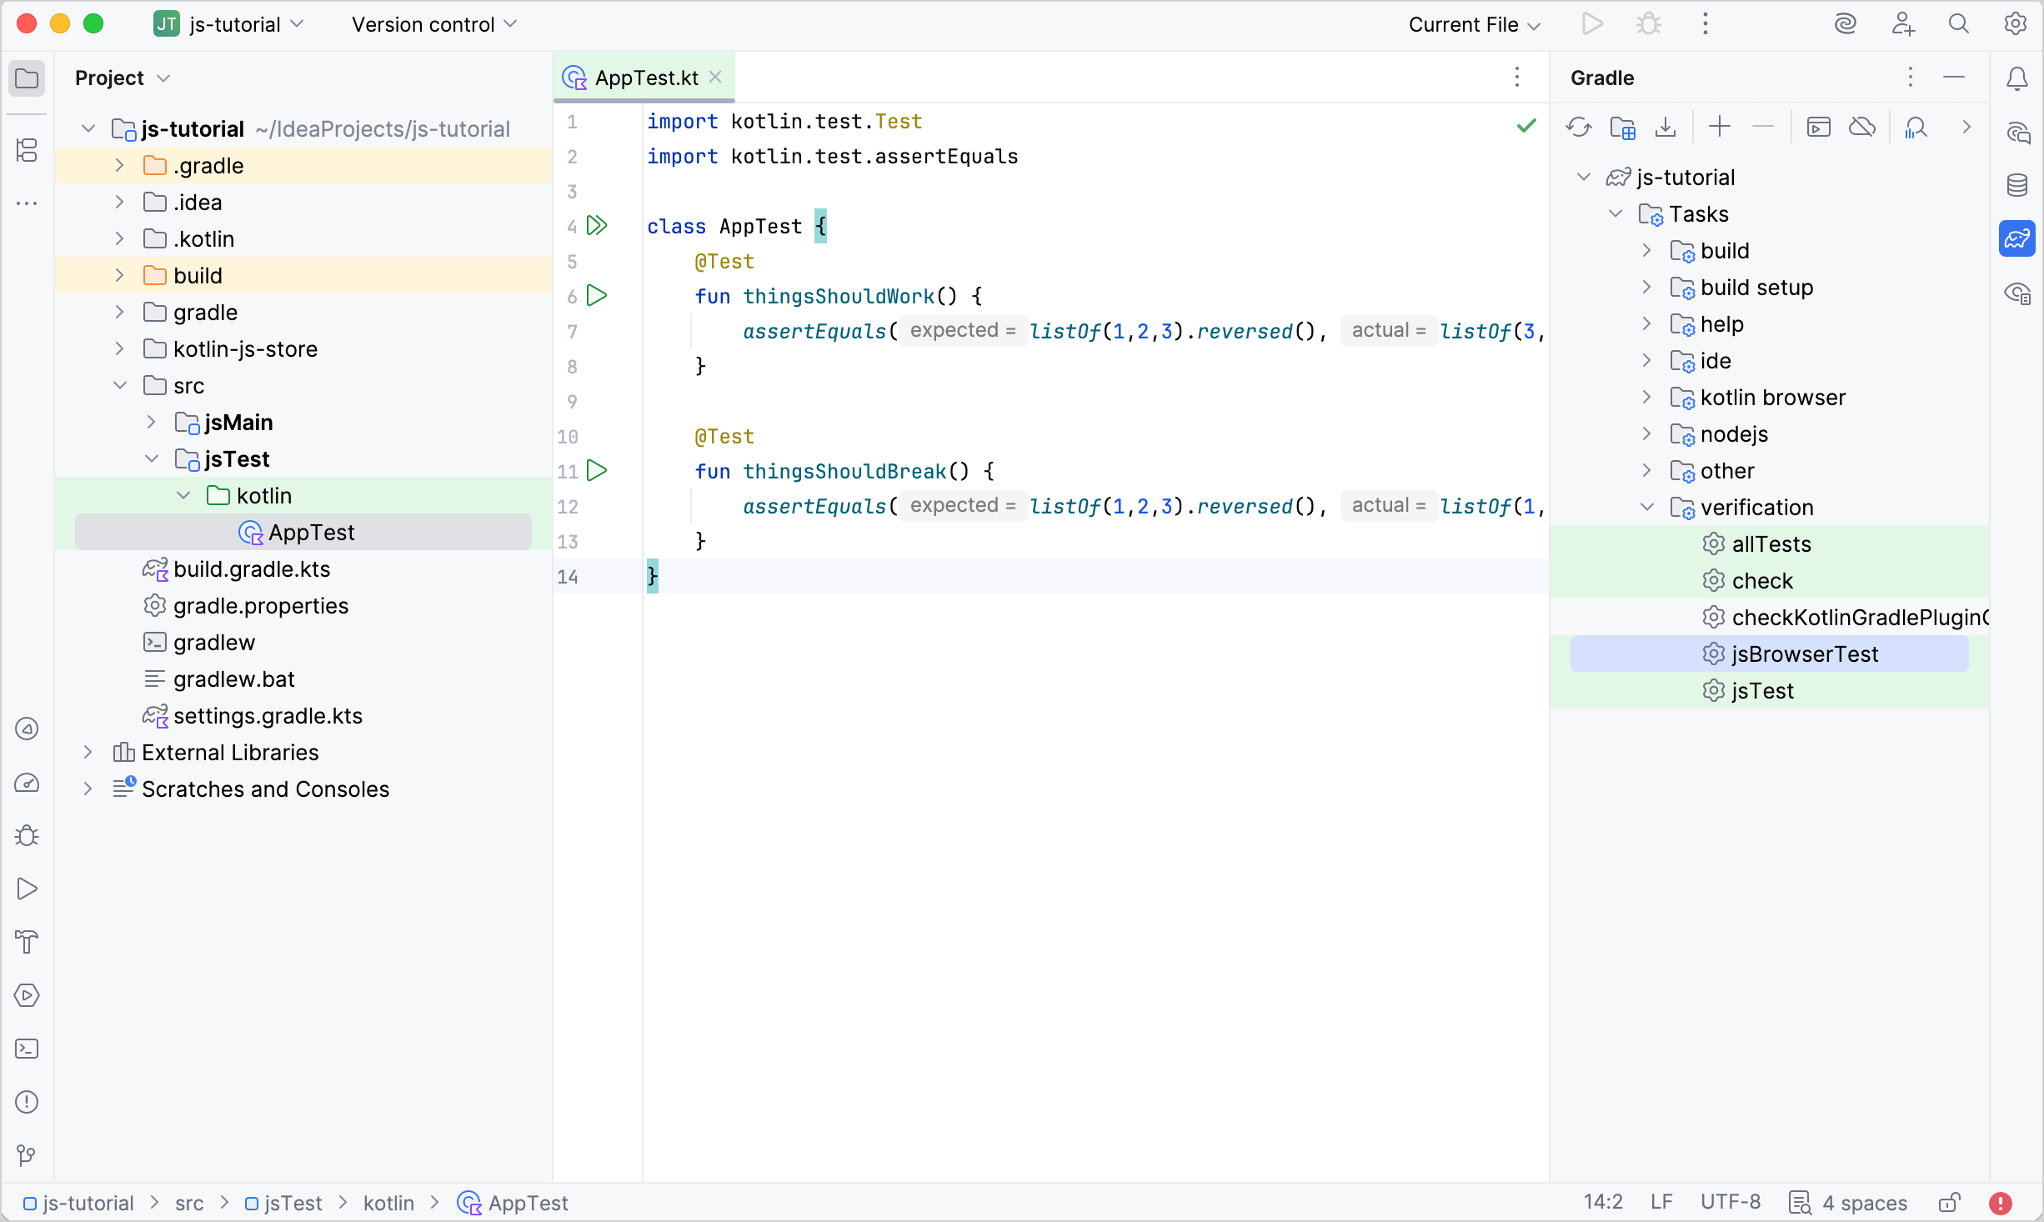Toggle Gradle offline mode

click(x=1863, y=127)
